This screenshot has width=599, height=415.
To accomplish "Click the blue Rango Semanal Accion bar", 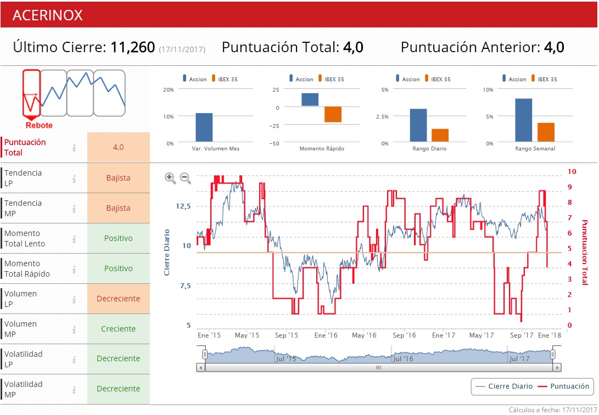I will [523, 120].
